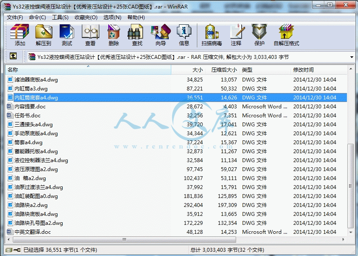Sort files by 大小 column header
The image size is (358, 256).
188,70
